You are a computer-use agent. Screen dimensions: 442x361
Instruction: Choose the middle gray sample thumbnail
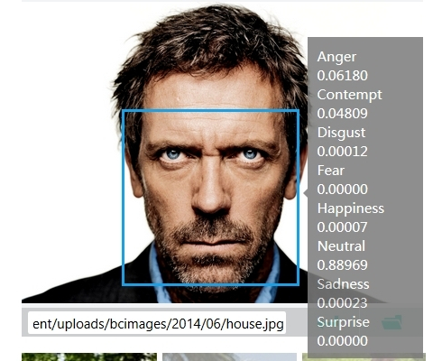pos(229,357)
